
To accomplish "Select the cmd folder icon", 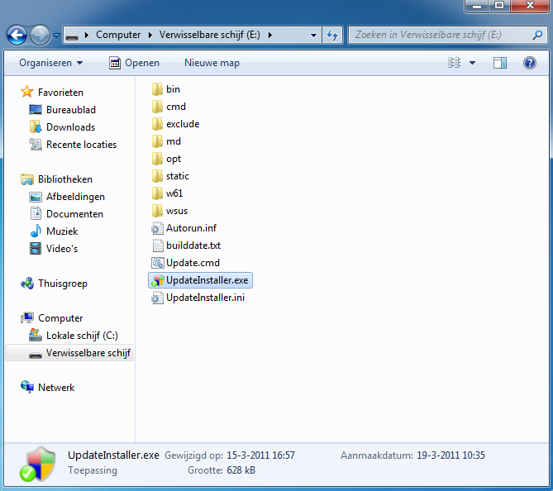I will click(x=157, y=107).
